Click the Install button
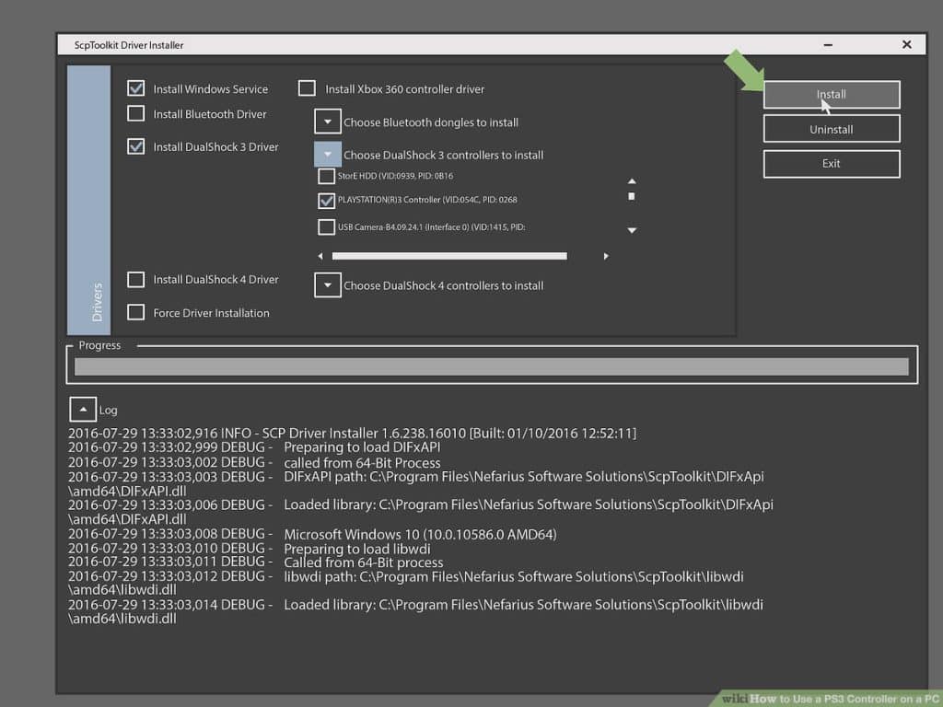Viewport: 943px width, 707px height. (832, 95)
